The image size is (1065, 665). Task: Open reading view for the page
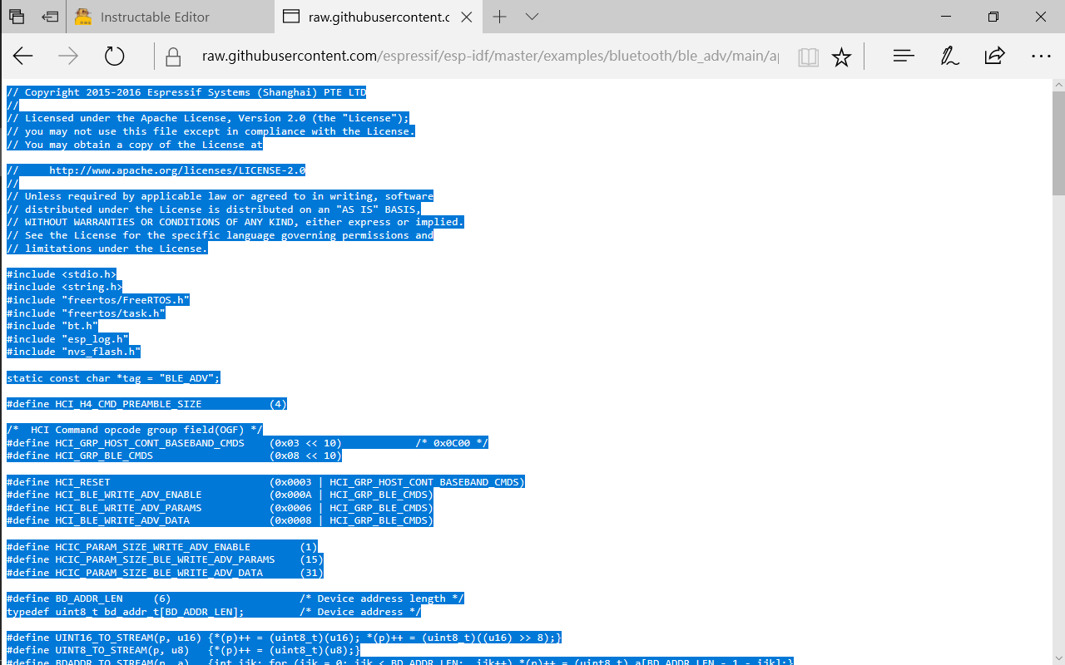point(807,57)
